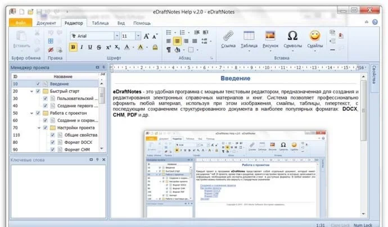388x227 pixels.
Task: Toggle paragraph marks with the pilcrow icon
Action: [x=169, y=49]
